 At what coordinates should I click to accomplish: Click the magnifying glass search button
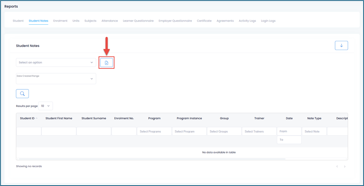click(x=22, y=94)
